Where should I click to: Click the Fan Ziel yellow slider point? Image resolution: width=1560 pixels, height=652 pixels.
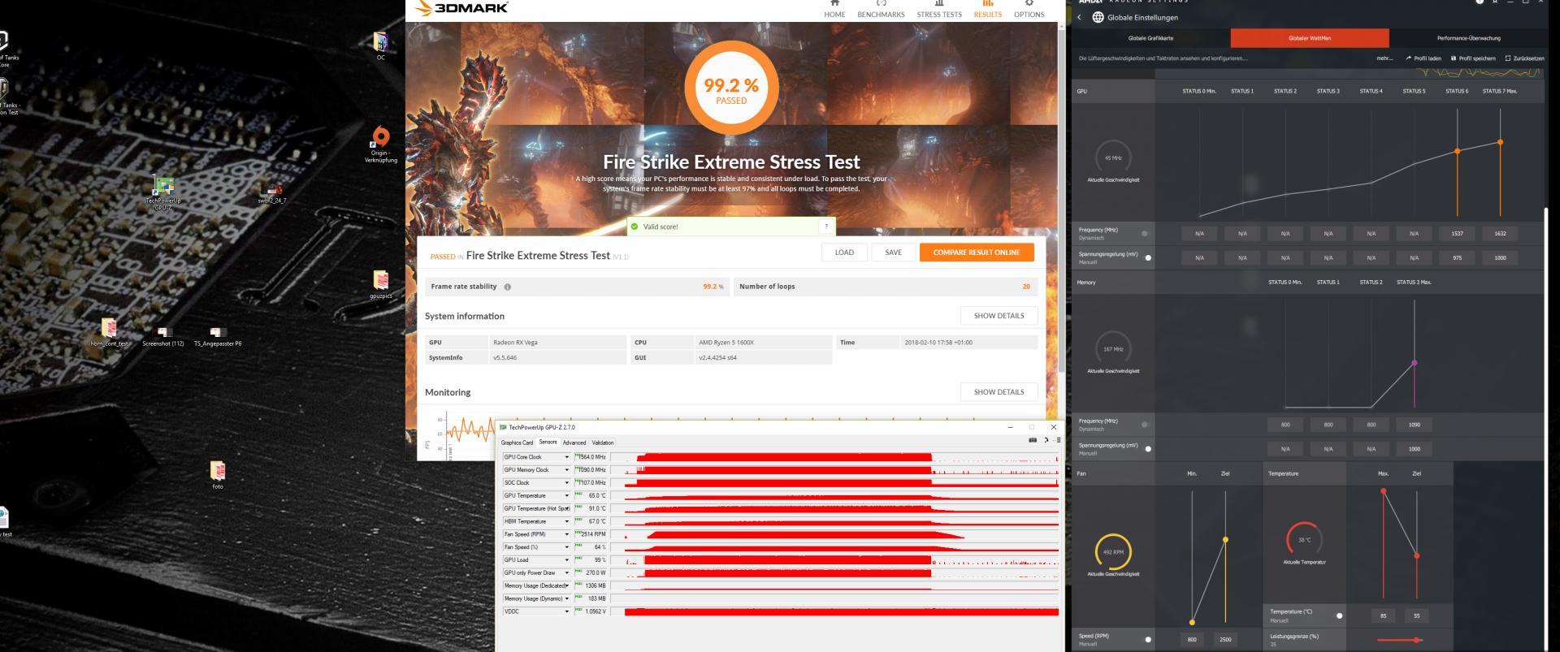(1225, 539)
